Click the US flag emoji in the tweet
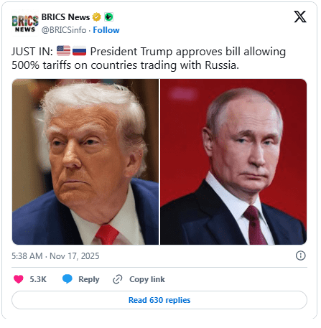Viewport: 321px width, 328px height. pyautogui.click(x=63, y=51)
